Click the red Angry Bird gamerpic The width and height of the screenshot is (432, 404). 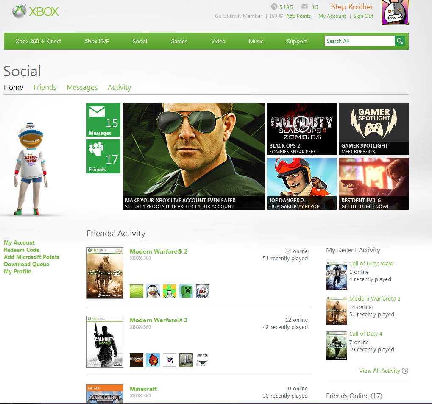[153, 360]
